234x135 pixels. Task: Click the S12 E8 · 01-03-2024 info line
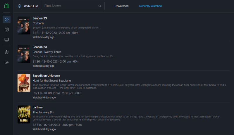point(57,93)
